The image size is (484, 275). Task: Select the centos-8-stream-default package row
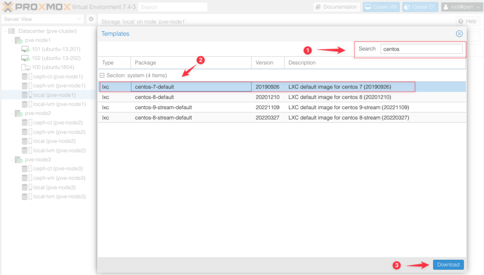coord(282,118)
